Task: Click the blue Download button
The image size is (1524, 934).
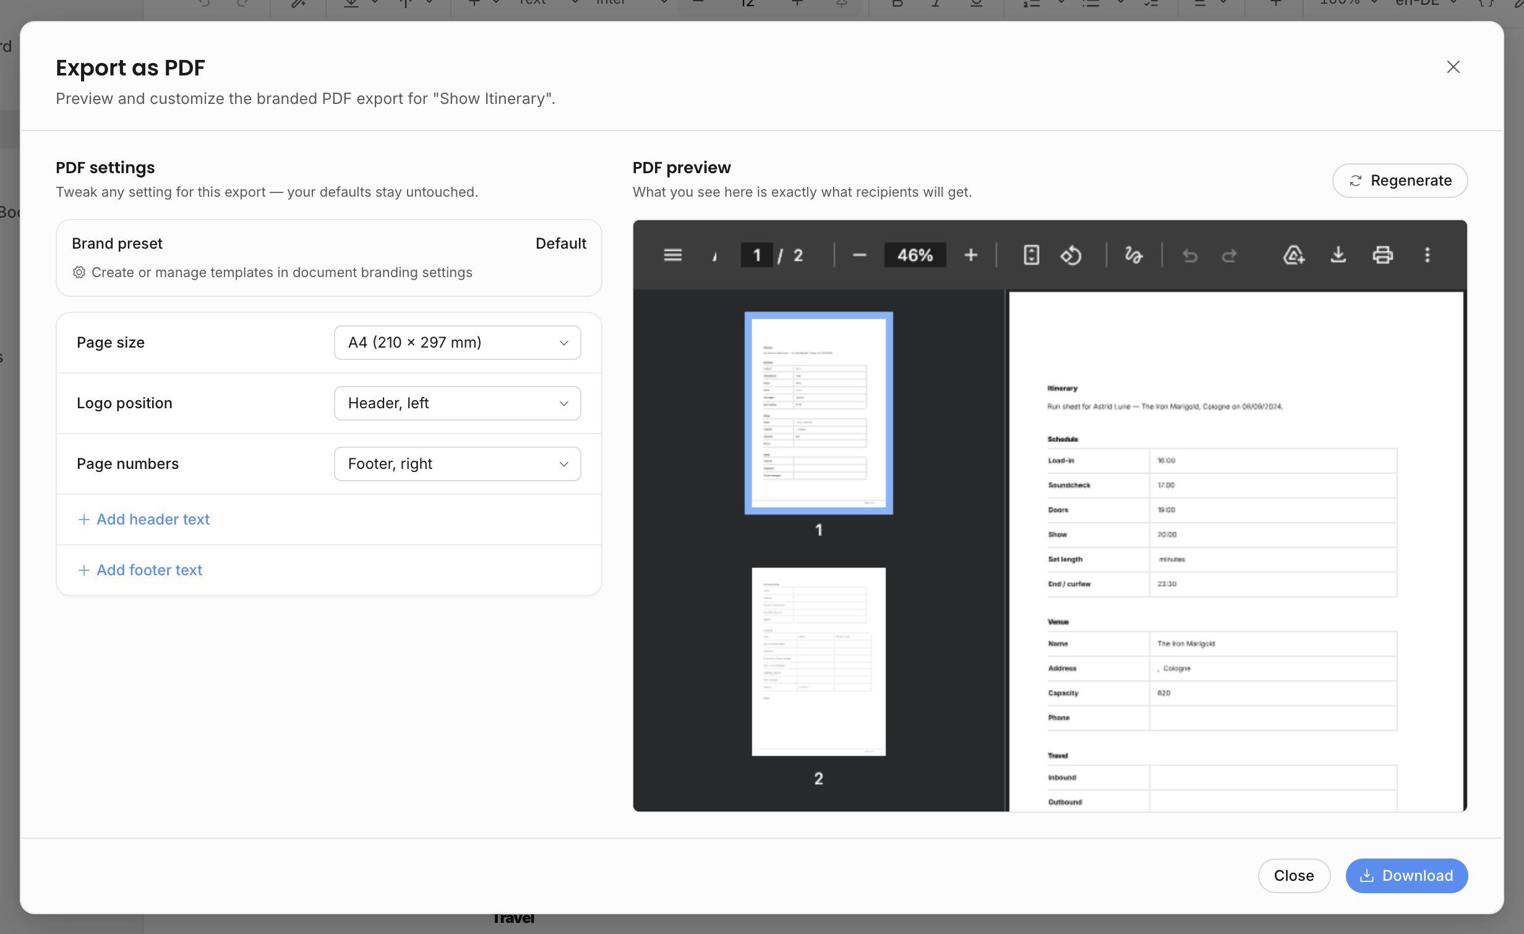Action: click(x=1406, y=876)
